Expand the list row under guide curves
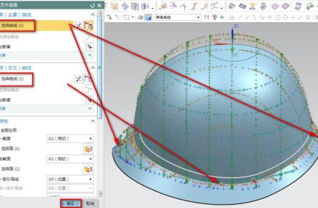This screenshot has height=208, width=318. [x=90, y=109]
